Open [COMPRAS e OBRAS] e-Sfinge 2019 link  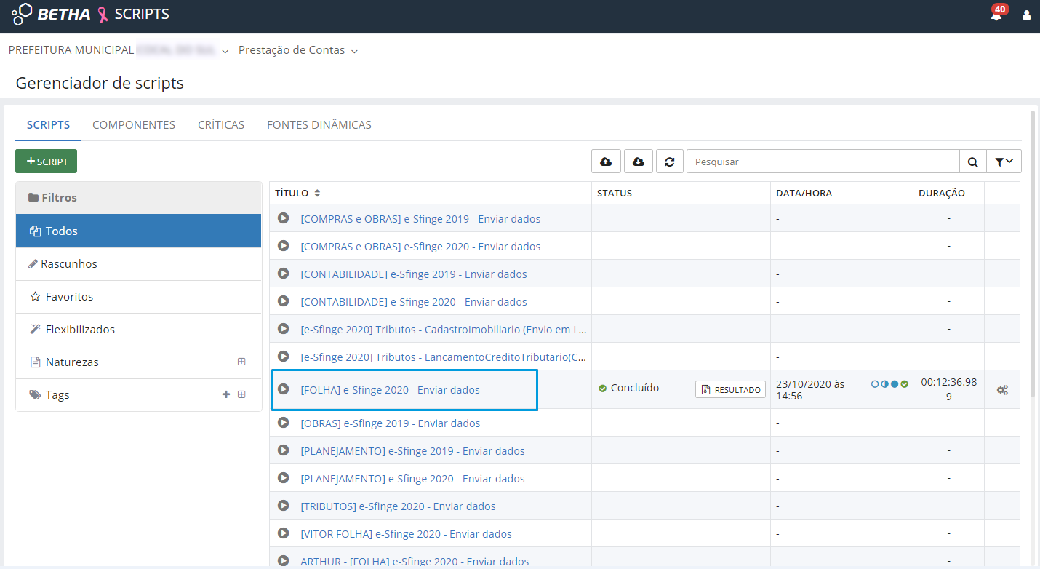[x=420, y=218]
